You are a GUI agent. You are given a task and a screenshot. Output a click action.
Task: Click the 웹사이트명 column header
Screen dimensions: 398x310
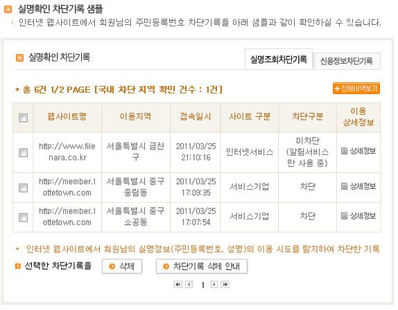pos(67,117)
